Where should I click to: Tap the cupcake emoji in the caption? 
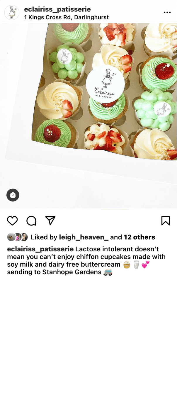tap(127, 264)
